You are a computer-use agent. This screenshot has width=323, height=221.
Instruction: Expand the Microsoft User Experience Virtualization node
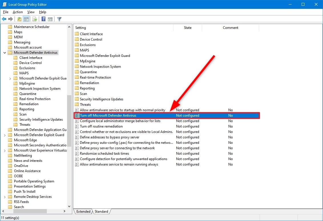pos(5,151)
